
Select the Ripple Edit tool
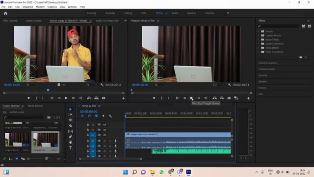(71, 120)
